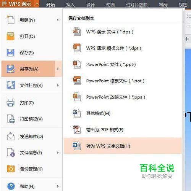Click the Print Preview icon
The image size is (191, 191).
coord(11,119)
